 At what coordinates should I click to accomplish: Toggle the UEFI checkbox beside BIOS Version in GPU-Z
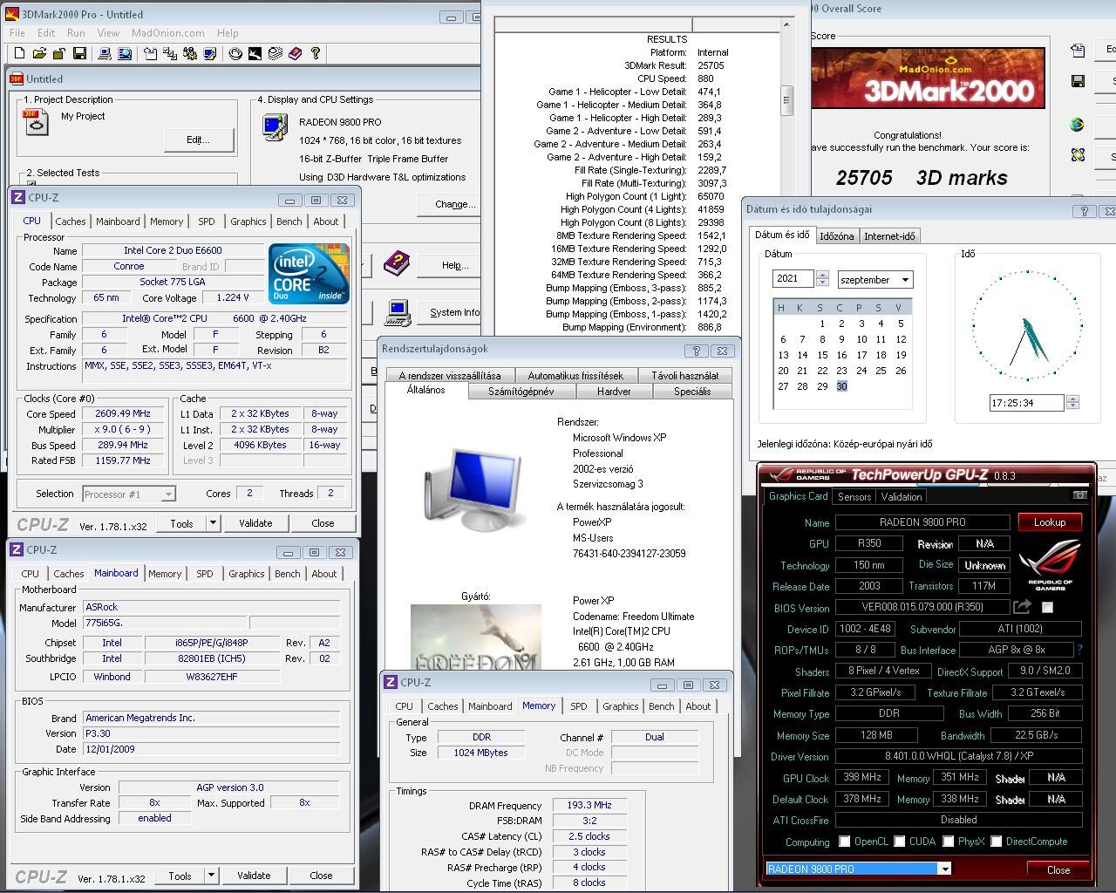[1048, 607]
